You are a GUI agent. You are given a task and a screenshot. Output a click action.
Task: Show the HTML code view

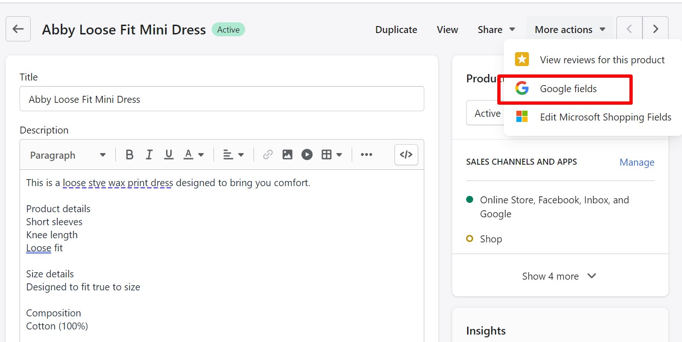click(x=406, y=155)
